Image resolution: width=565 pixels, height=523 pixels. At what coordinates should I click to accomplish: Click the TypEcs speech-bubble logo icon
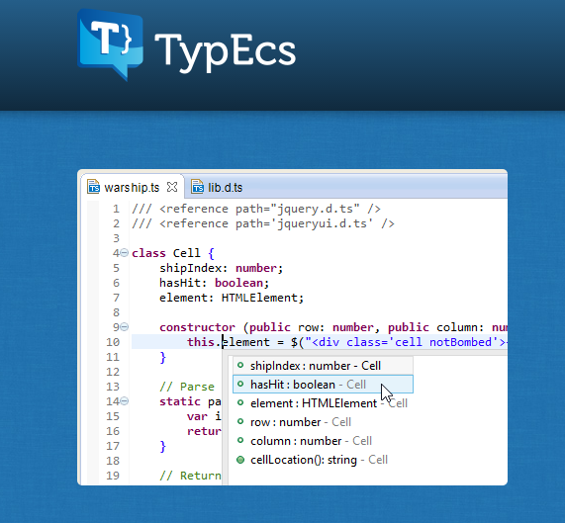[x=110, y=44]
